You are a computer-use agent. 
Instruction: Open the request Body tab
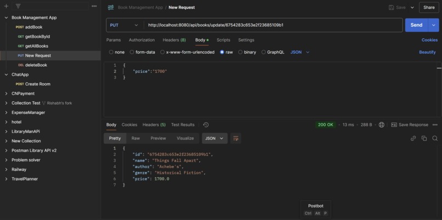[202, 40]
